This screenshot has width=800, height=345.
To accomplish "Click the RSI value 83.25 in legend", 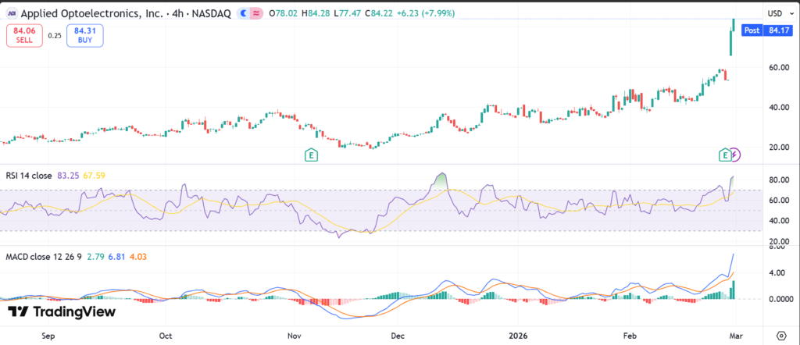I will pos(67,176).
